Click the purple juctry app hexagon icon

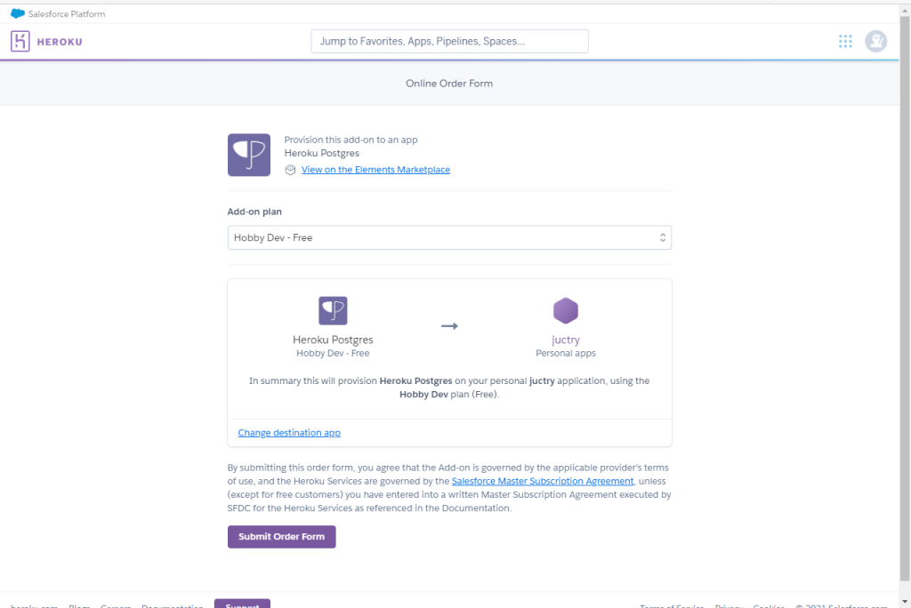click(x=565, y=311)
